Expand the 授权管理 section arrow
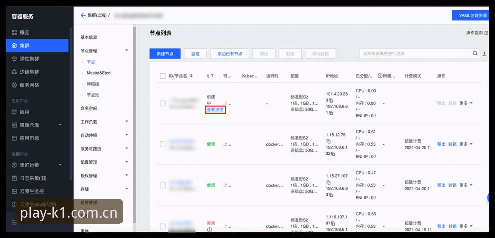495x238 pixels. pyautogui.click(x=127, y=175)
